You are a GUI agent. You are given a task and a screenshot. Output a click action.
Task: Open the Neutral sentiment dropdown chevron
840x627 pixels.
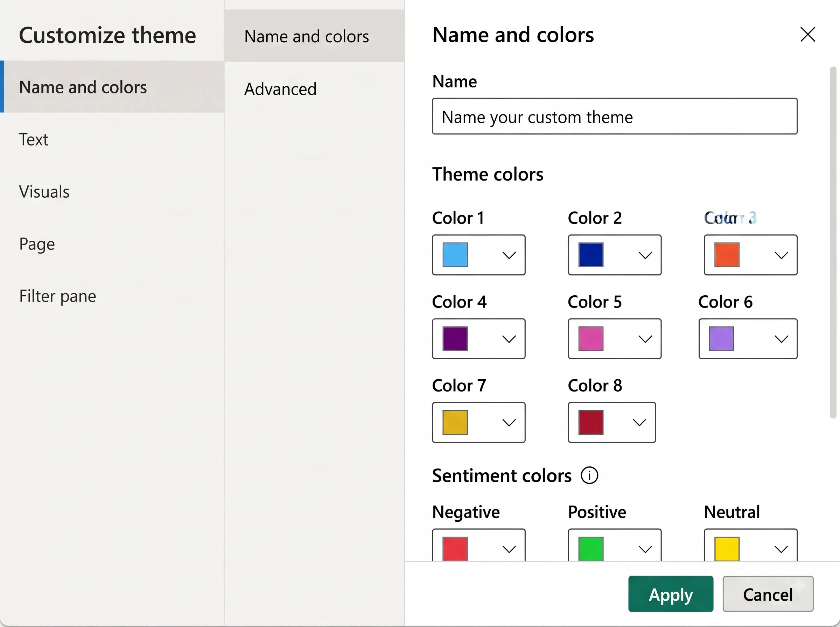[781, 549]
